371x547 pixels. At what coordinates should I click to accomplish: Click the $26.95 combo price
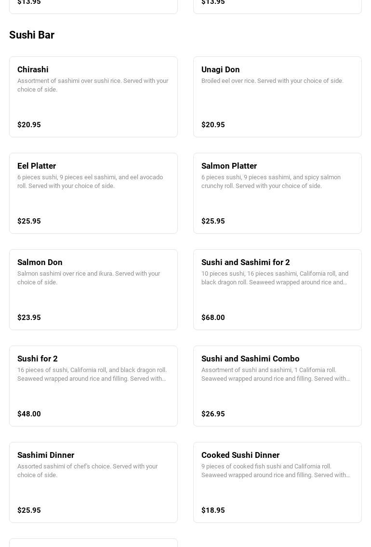coord(213,414)
